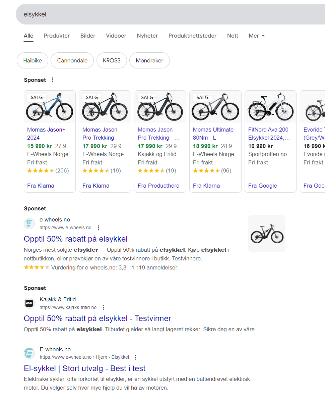Click the Kajakk & Fritid KF logo icon
Viewport: 325px width, 399px height.
[29, 303]
